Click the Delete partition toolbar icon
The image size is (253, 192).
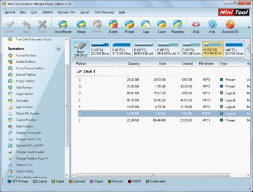113,27
